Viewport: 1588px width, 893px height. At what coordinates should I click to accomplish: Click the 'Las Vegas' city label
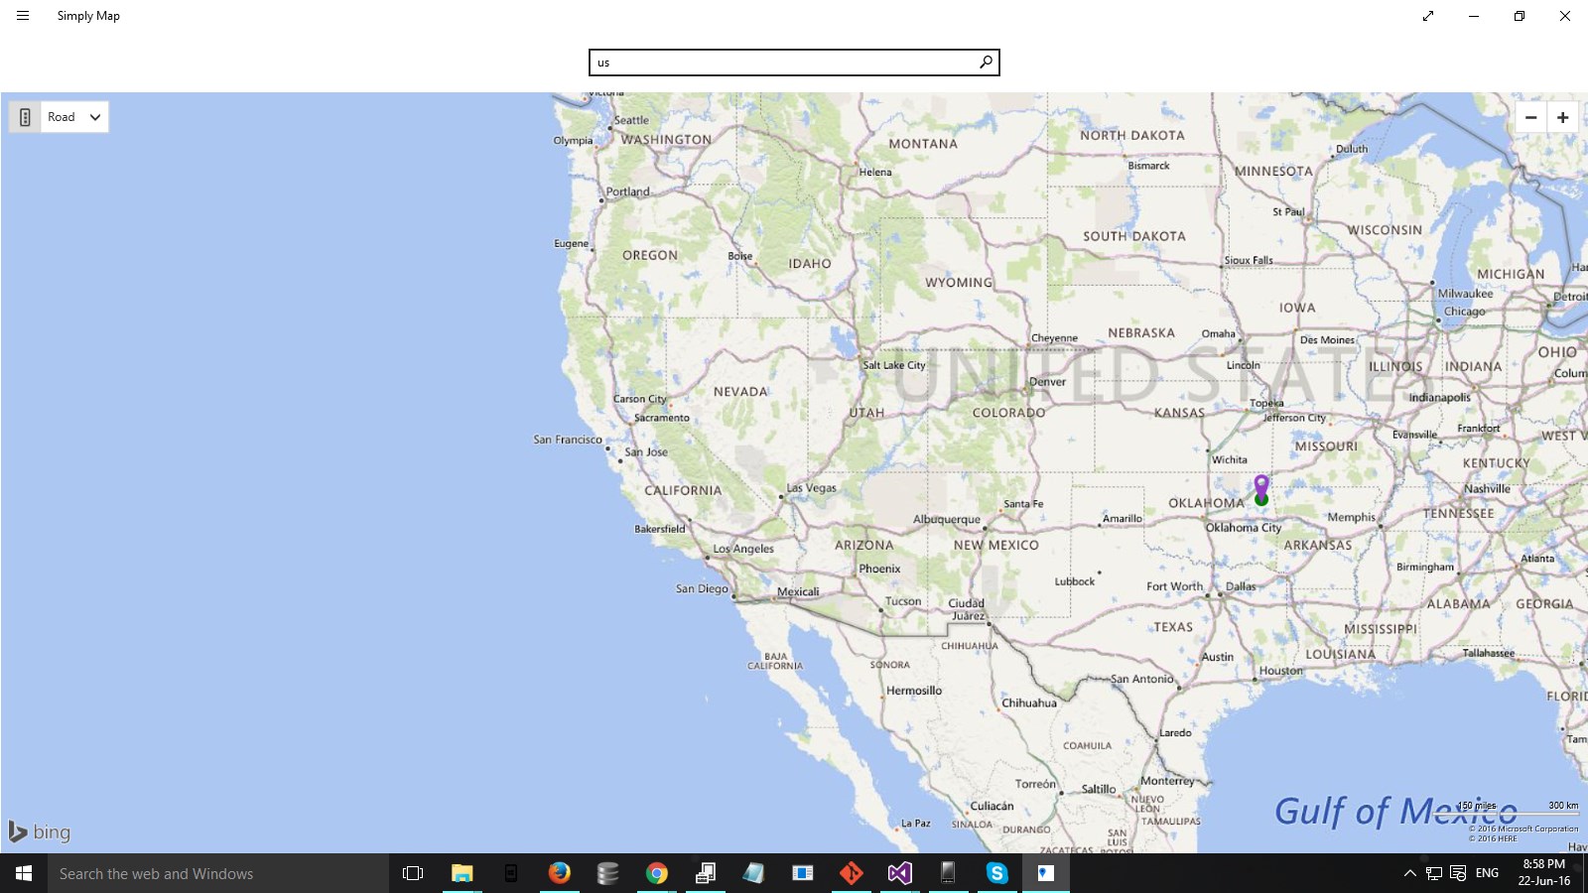(x=811, y=488)
